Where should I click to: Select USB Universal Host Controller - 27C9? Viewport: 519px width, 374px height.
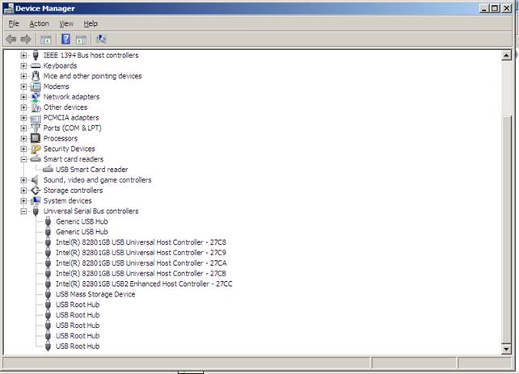click(141, 253)
